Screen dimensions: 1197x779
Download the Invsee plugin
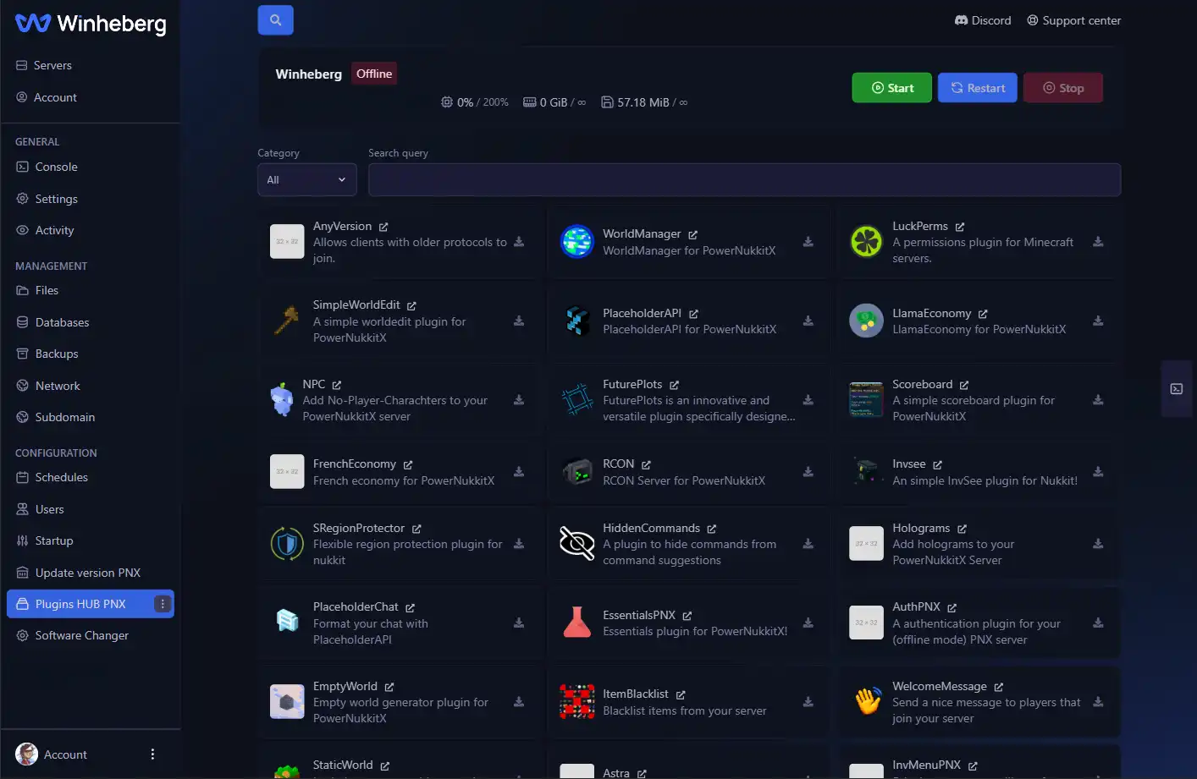tap(1098, 472)
